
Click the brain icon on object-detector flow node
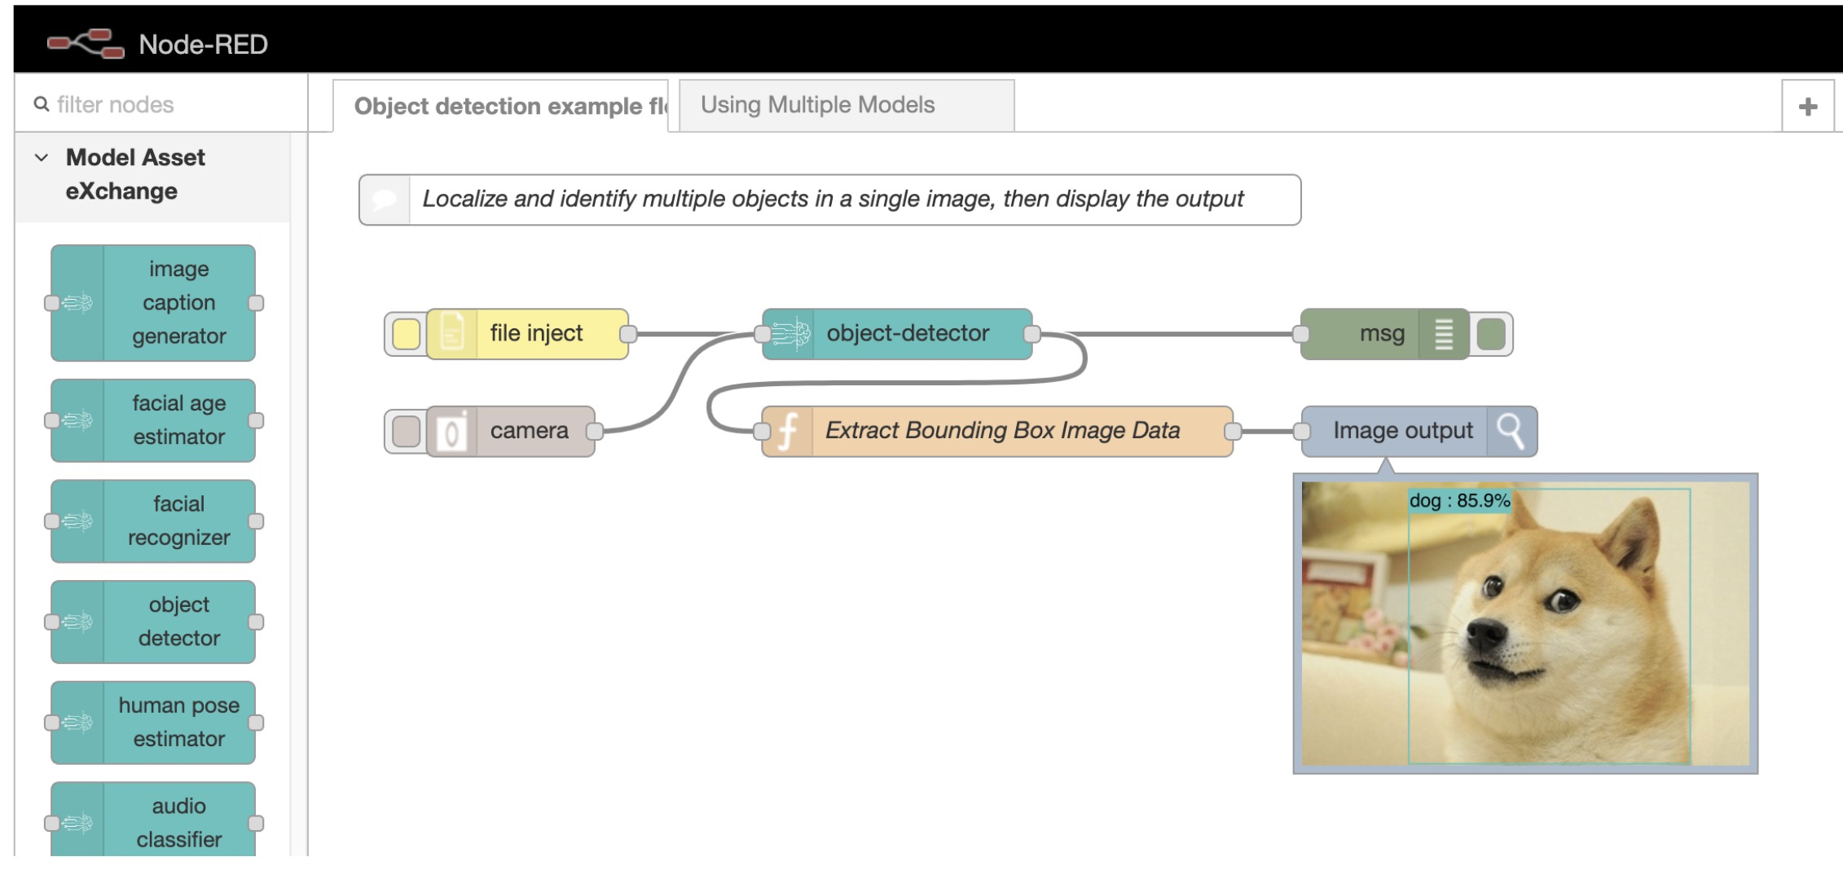pyautogui.click(x=790, y=333)
